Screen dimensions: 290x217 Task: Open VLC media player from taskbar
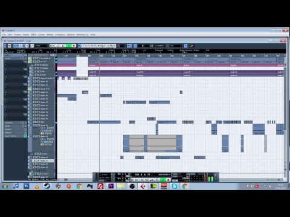coord(37,186)
